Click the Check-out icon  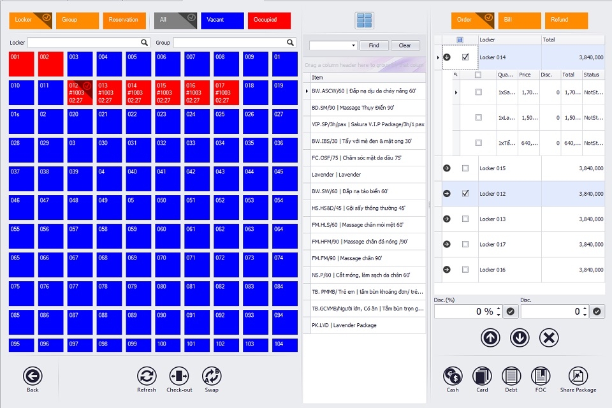(x=179, y=376)
